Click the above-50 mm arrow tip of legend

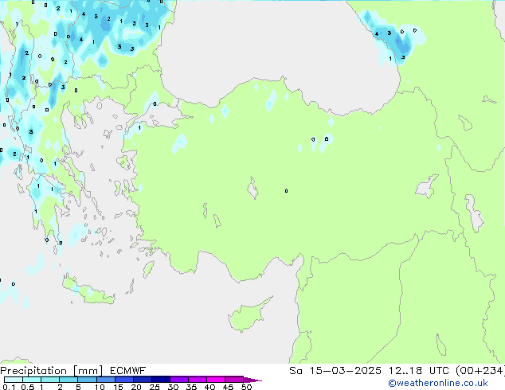pos(252,380)
